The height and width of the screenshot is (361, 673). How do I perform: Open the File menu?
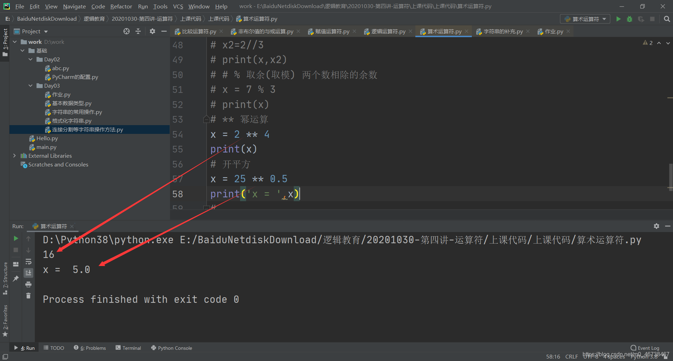click(20, 6)
